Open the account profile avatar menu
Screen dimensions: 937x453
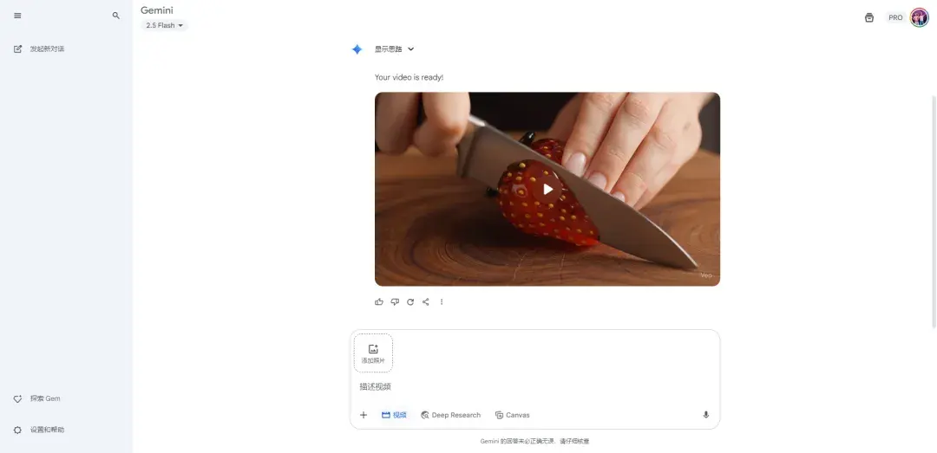(x=919, y=18)
